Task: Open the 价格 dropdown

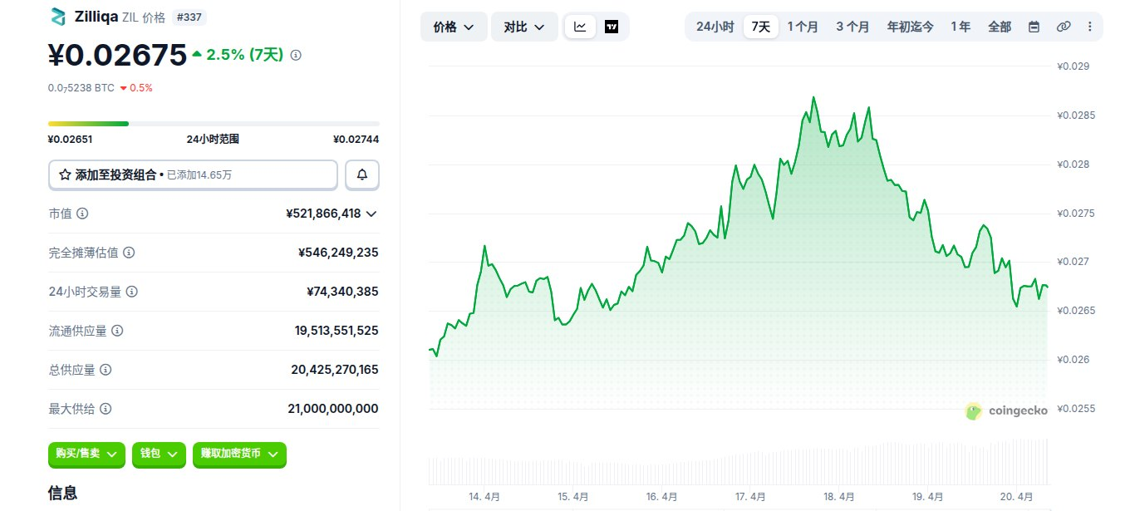Action: tap(454, 27)
